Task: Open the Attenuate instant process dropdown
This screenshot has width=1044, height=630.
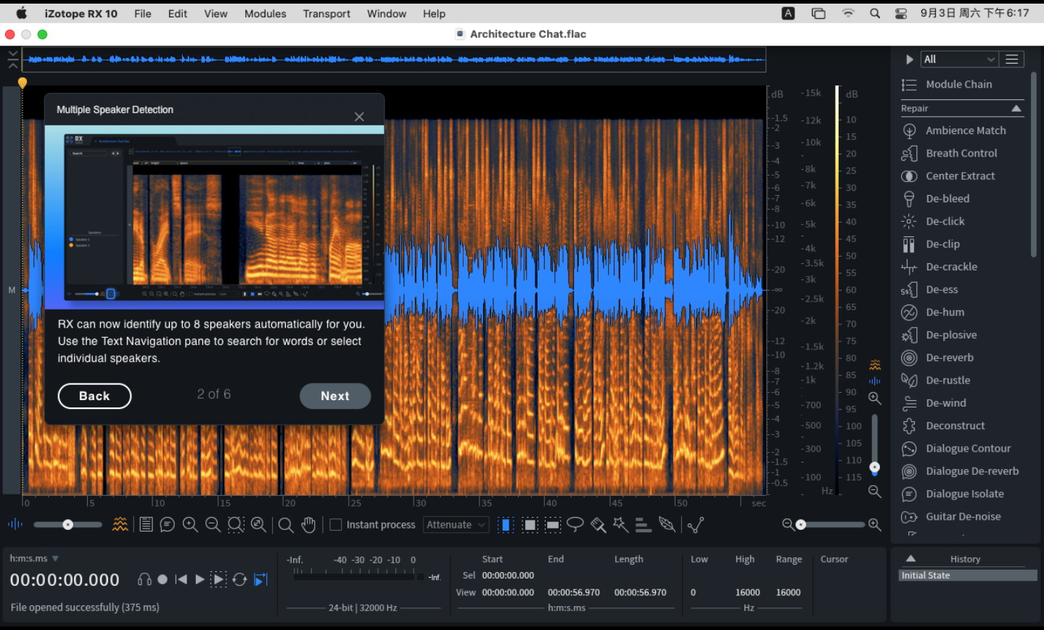Action: pos(456,525)
